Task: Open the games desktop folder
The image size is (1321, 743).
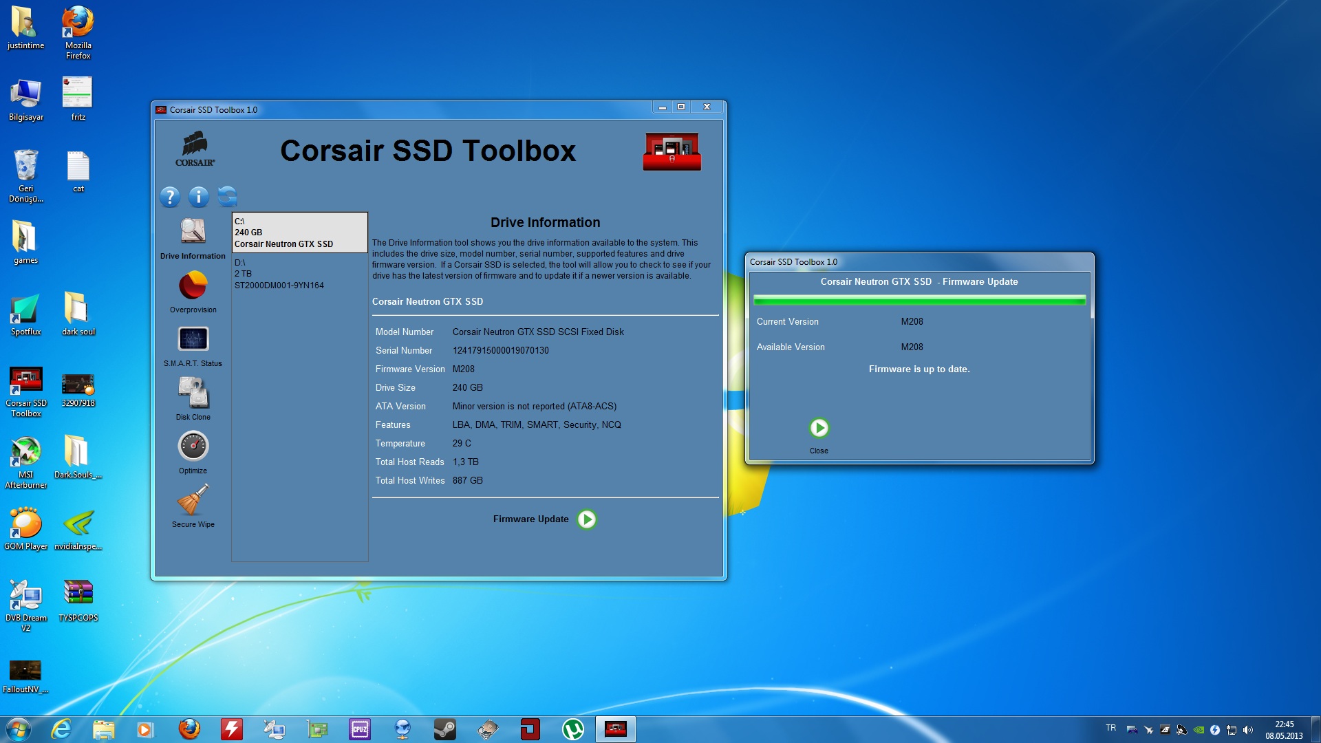Action: 25,243
